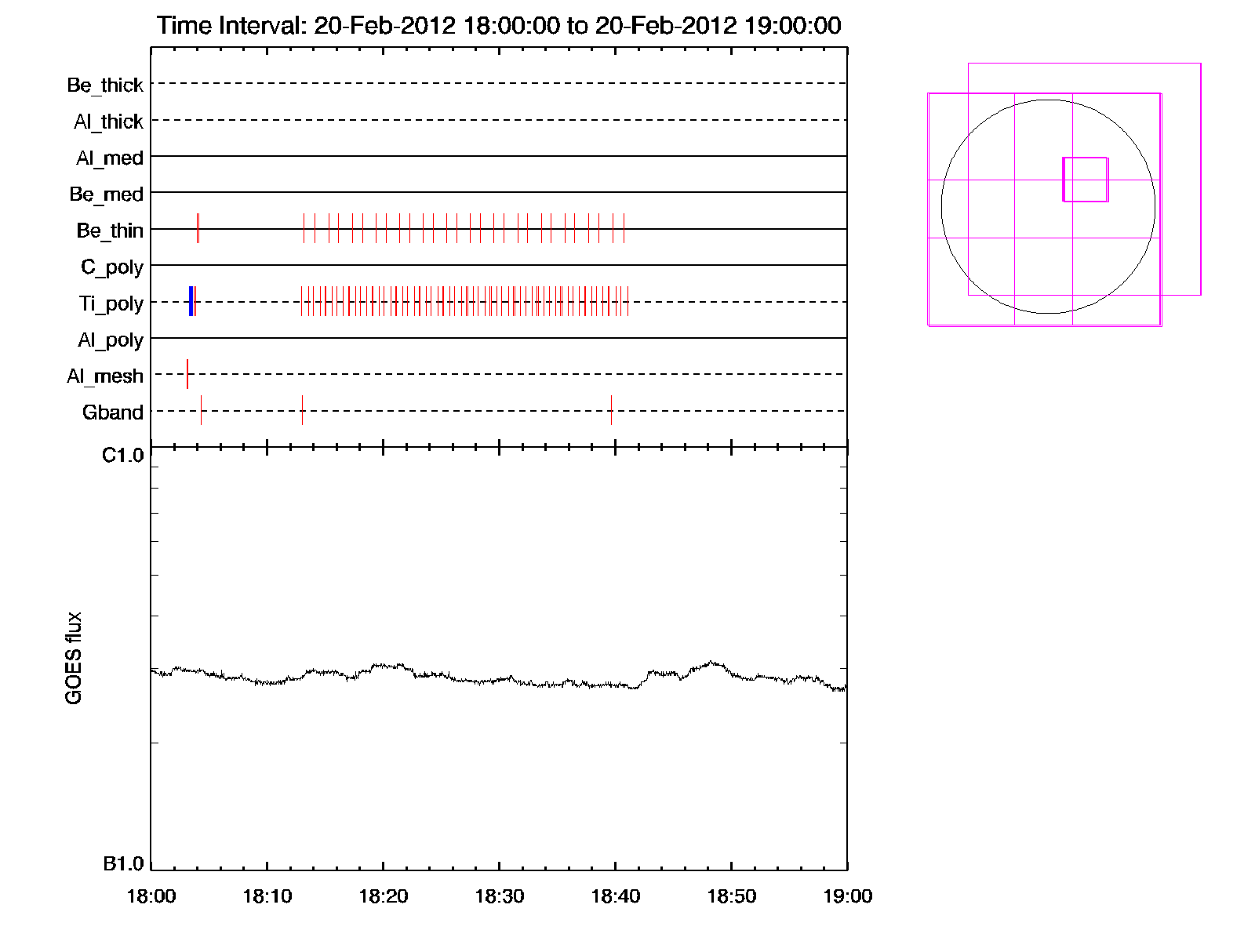Click the red marker on the Al_mesh row

point(187,373)
